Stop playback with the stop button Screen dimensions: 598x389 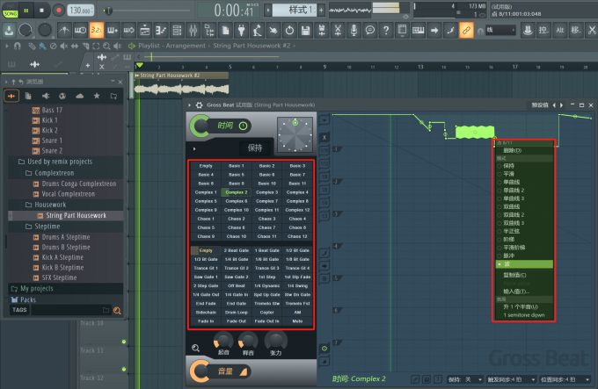click(42, 11)
